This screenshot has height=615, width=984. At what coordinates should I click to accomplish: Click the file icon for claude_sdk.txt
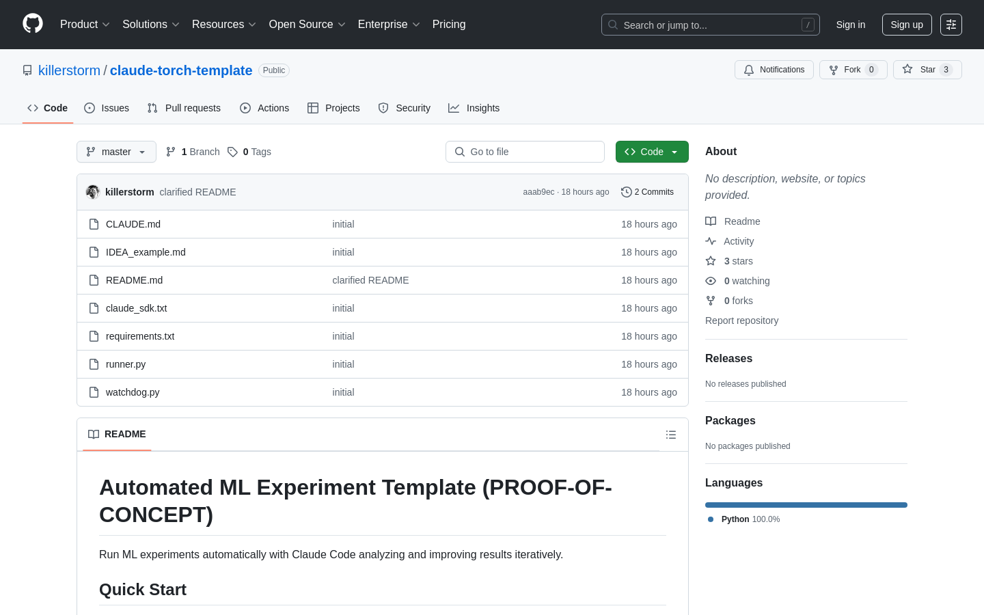94,308
